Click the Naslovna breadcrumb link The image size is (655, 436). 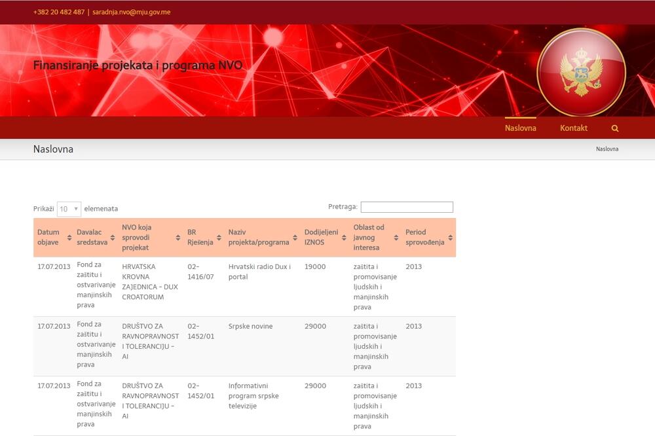(x=607, y=149)
